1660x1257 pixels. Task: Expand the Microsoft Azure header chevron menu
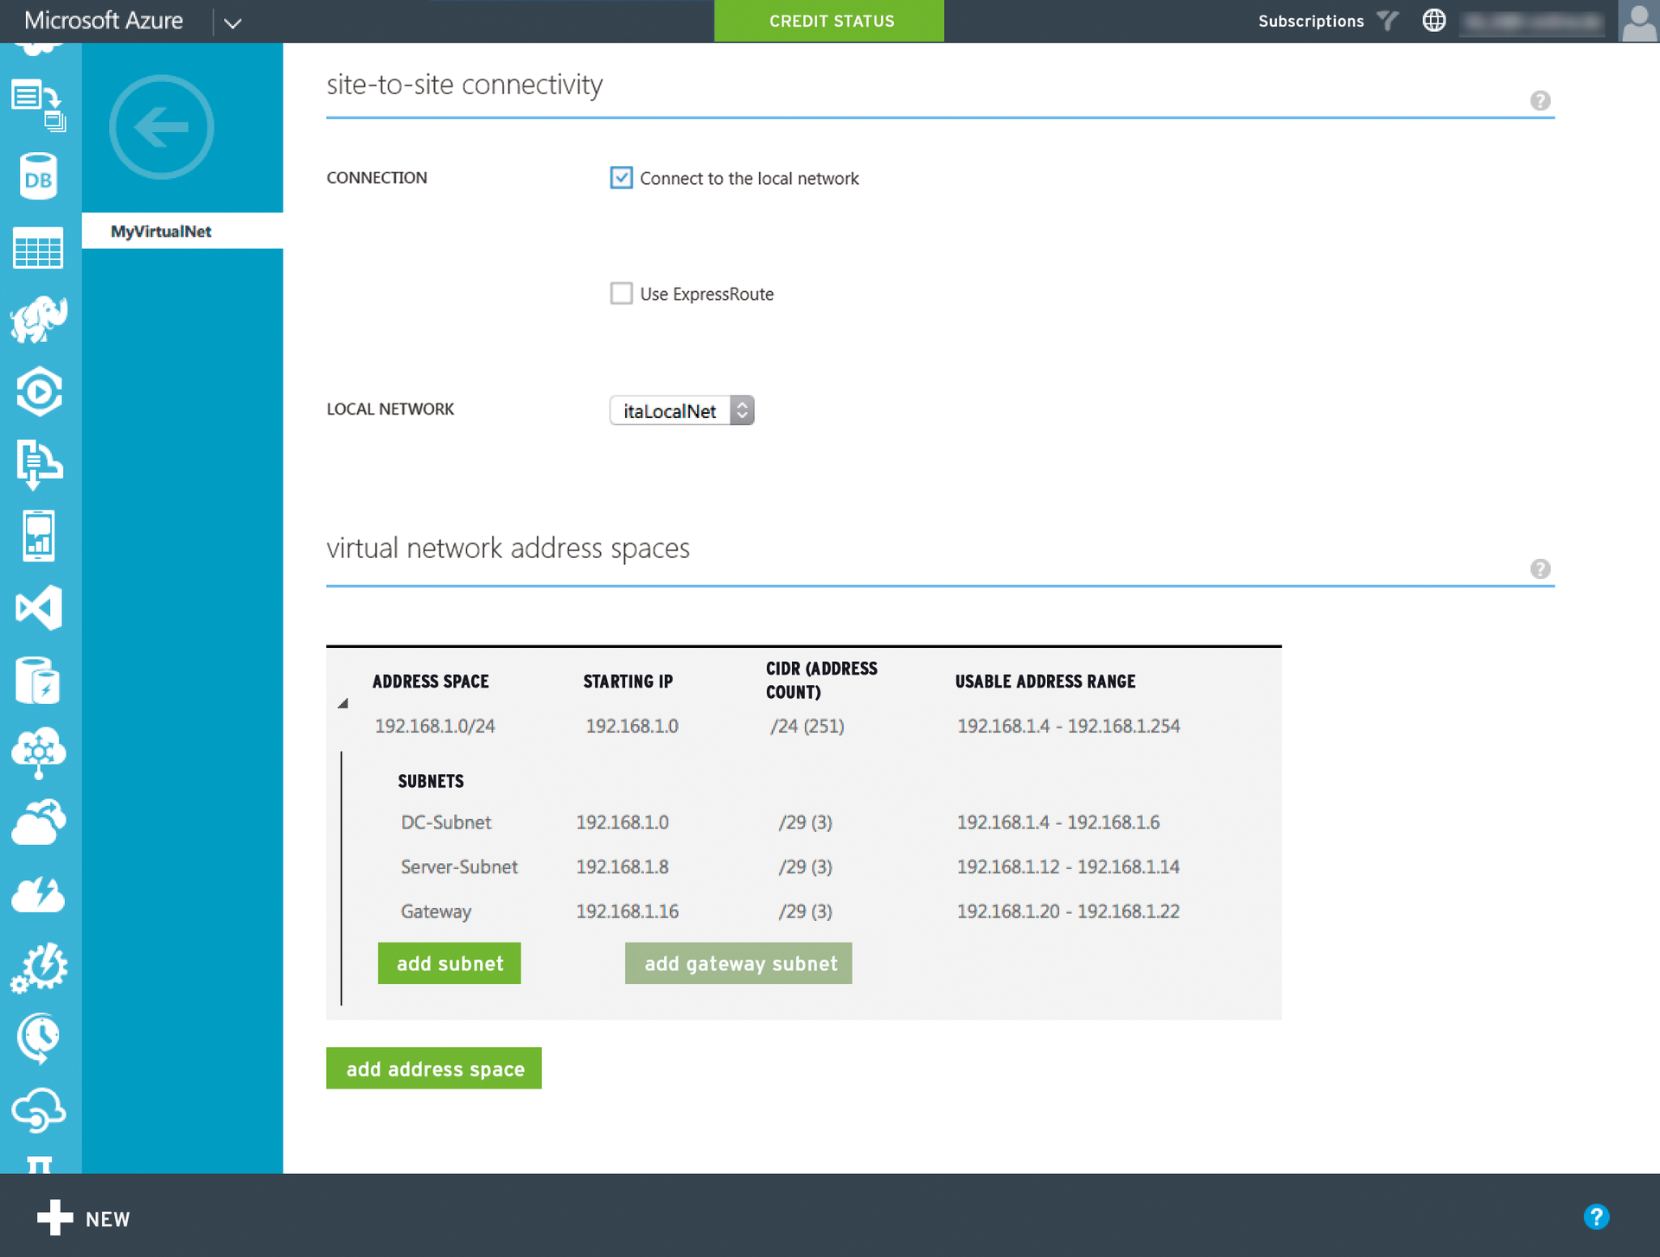[x=233, y=22]
